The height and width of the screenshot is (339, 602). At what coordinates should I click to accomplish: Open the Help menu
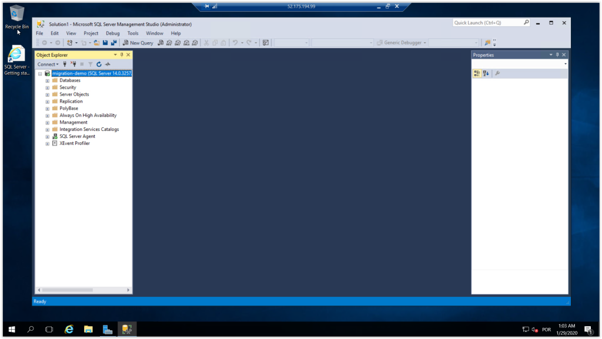(x=176, y=33)
